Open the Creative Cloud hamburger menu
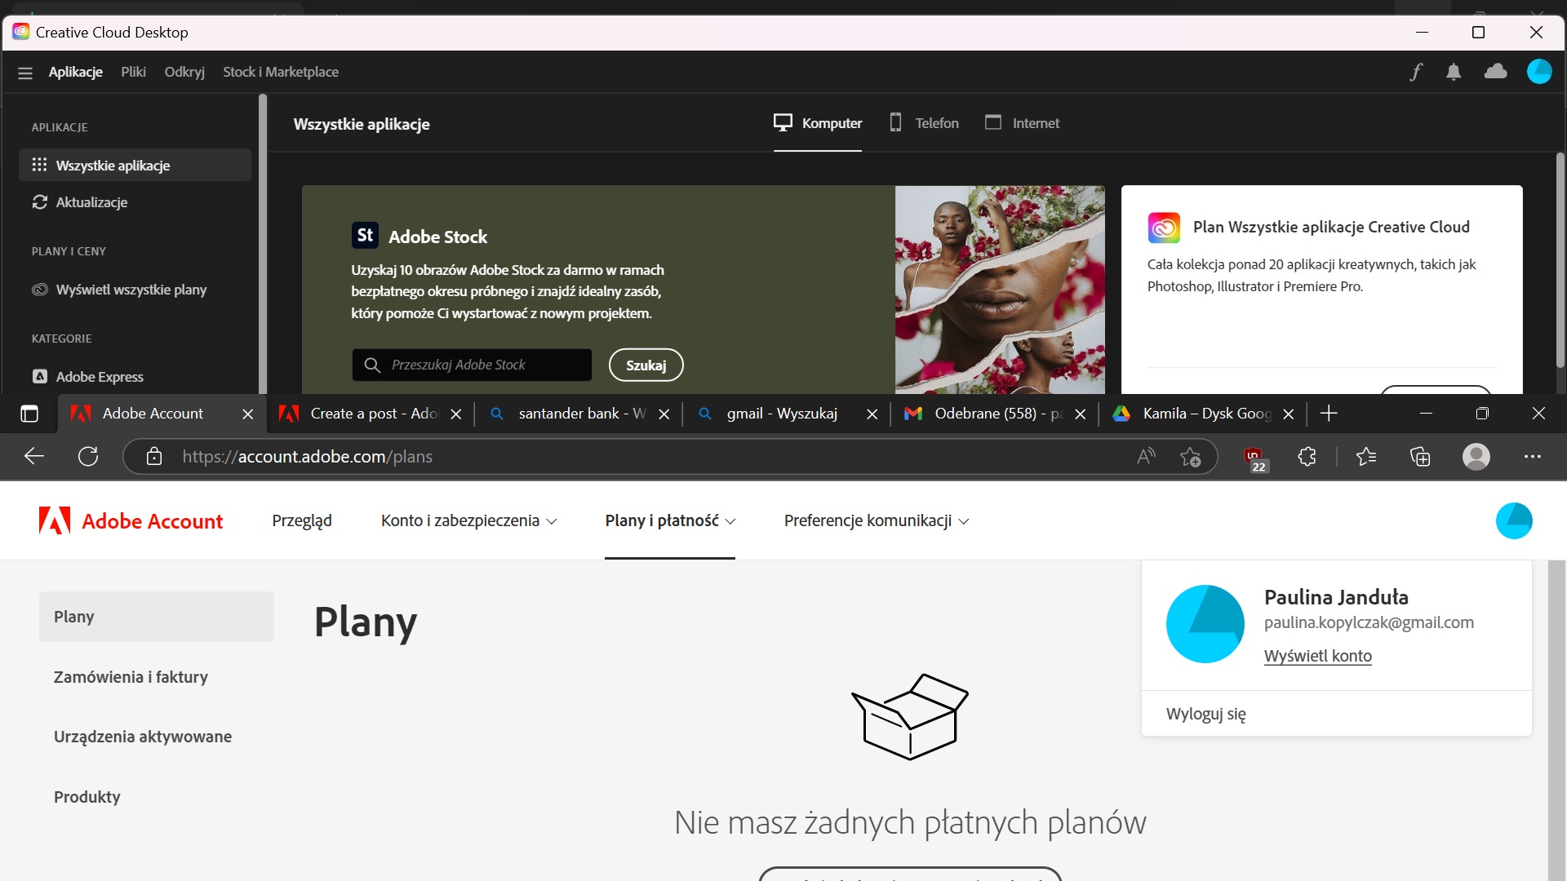Screen dimensions: 1567x881 click(x=24, y=72)
